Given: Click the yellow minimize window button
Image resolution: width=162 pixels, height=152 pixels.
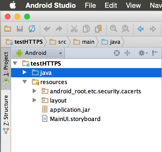Looking at the screenshot, I should [17, 17].
